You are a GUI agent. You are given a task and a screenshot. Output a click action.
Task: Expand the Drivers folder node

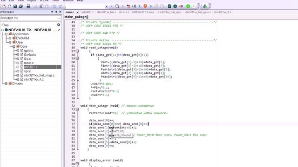(x=6, y=83)
